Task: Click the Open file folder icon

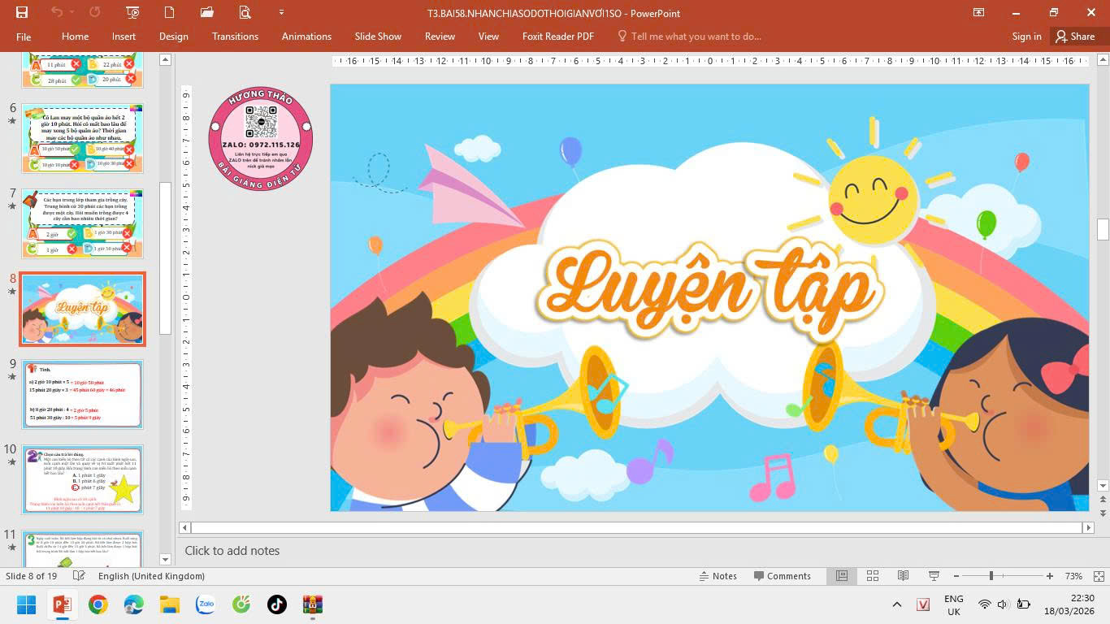Action: pyautogui.click(x=207, y=12)
